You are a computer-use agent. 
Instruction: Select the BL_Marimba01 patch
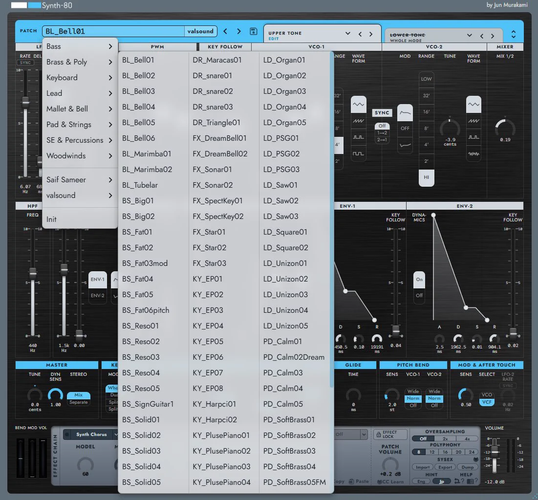click(153, 154)
